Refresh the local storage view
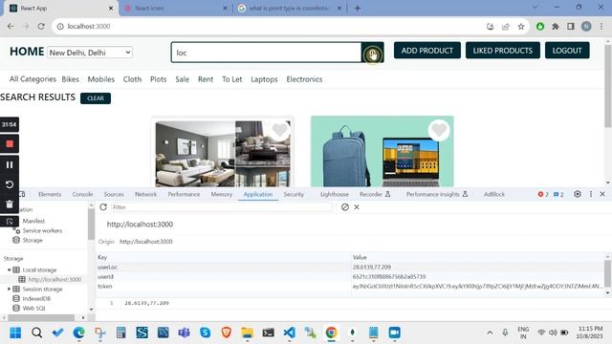The width and height of the screenshot is (612, 344). 103,207
